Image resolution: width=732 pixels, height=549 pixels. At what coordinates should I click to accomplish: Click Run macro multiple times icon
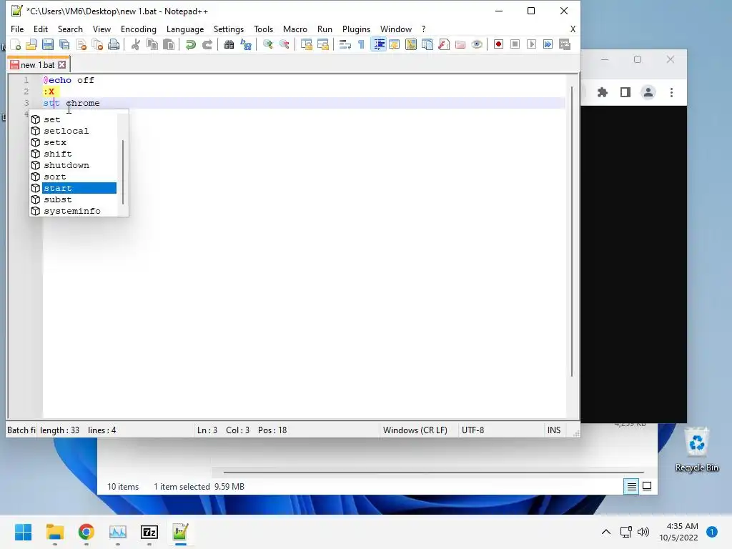[548, 45]
